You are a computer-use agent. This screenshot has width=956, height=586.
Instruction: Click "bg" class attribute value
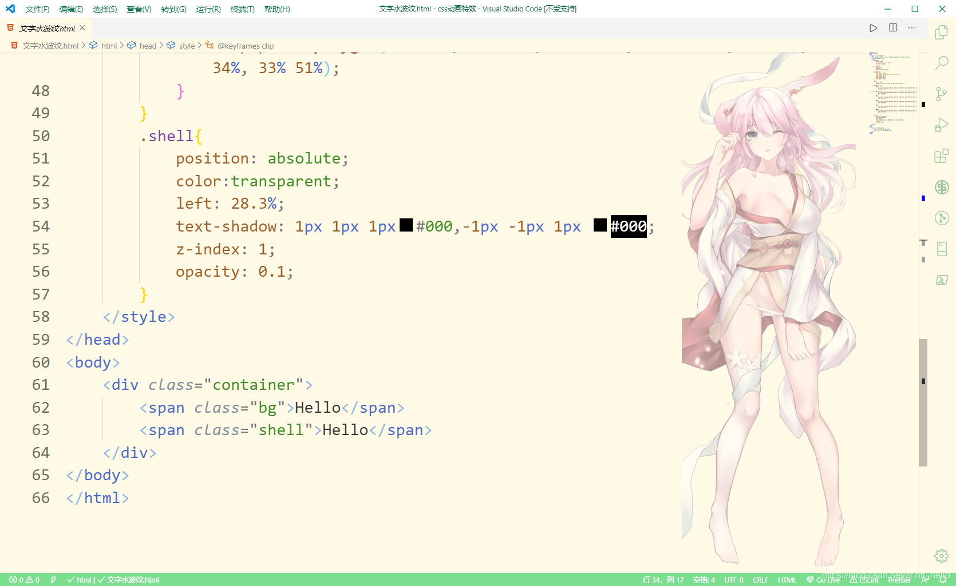pyautogui.click(x=267, y=408)
